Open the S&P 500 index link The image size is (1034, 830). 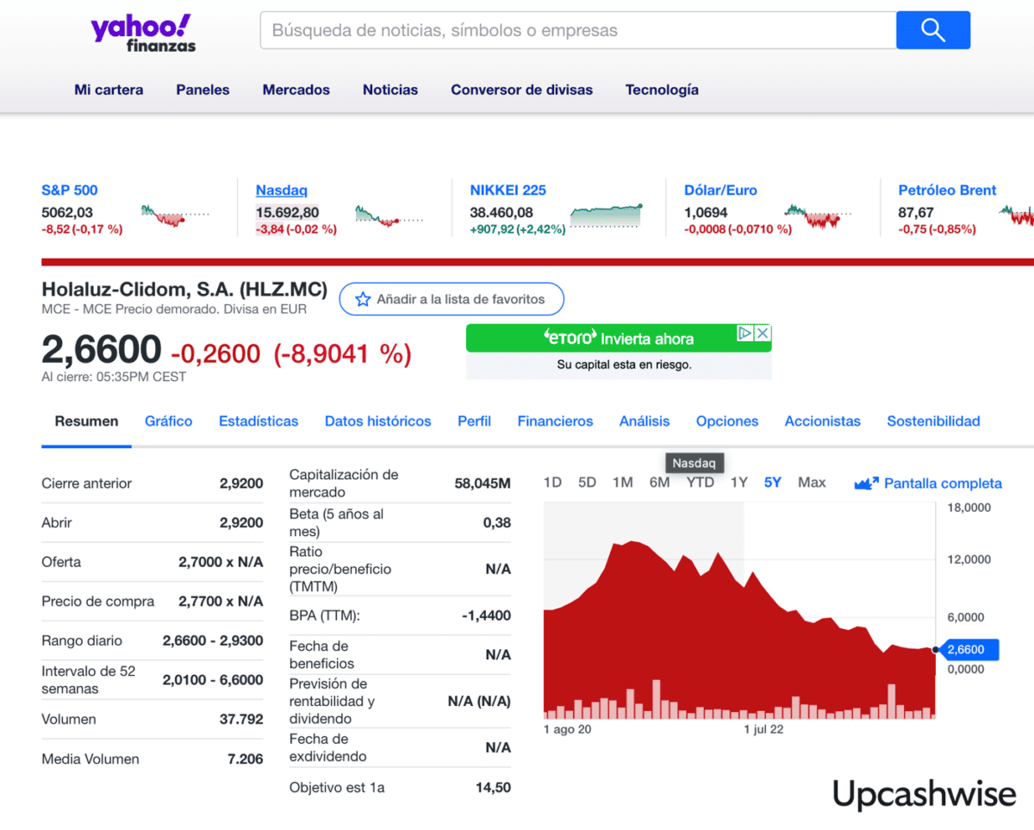pyautogui.click(x=70, y=190)
